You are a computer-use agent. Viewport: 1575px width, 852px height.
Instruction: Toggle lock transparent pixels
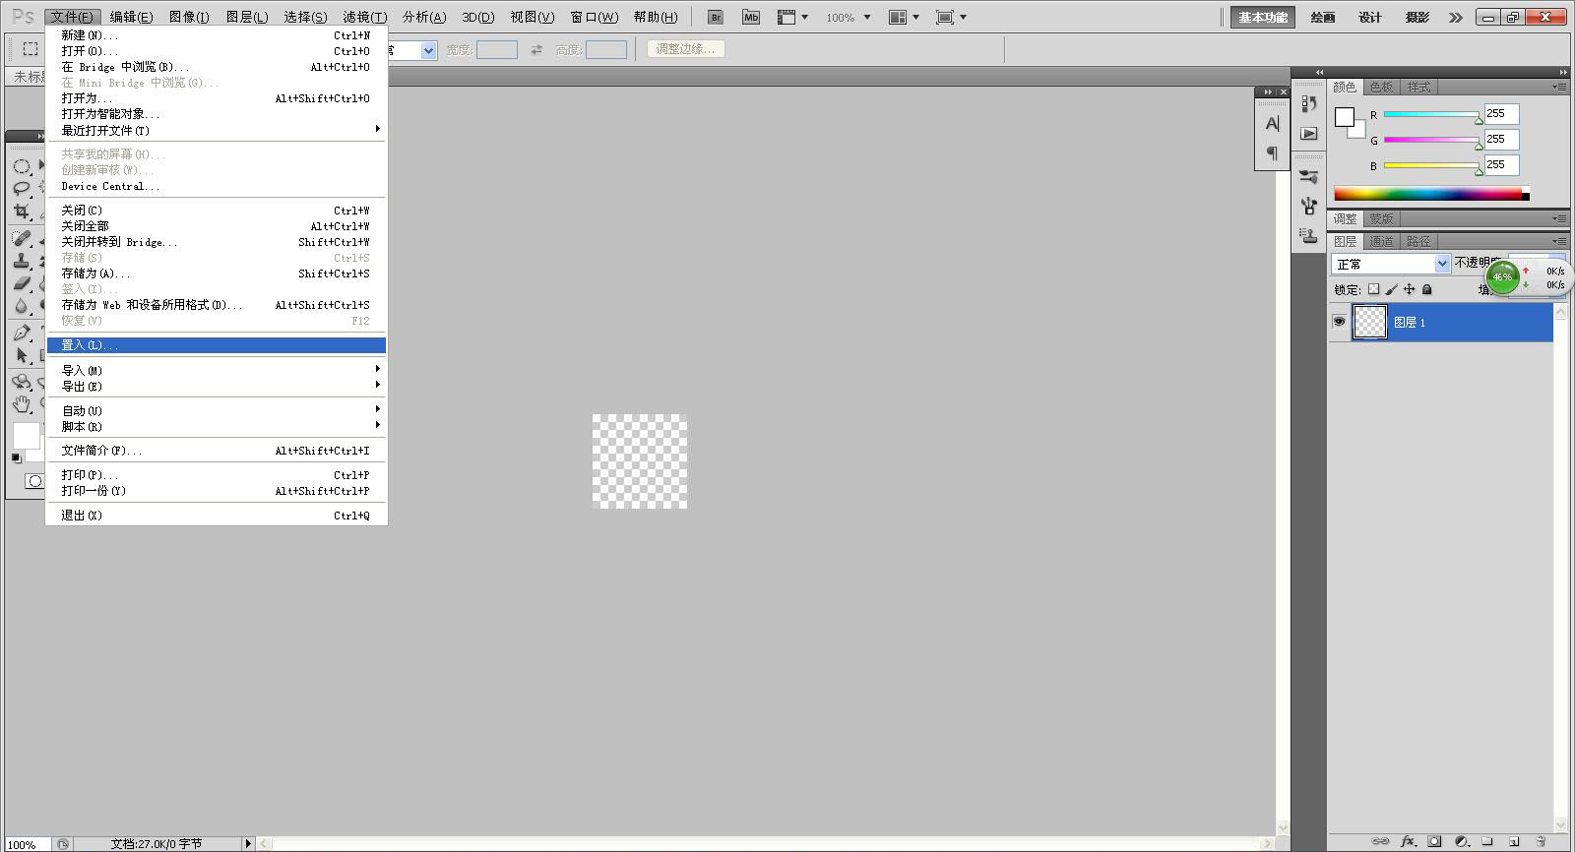[x=1373, y=289]
